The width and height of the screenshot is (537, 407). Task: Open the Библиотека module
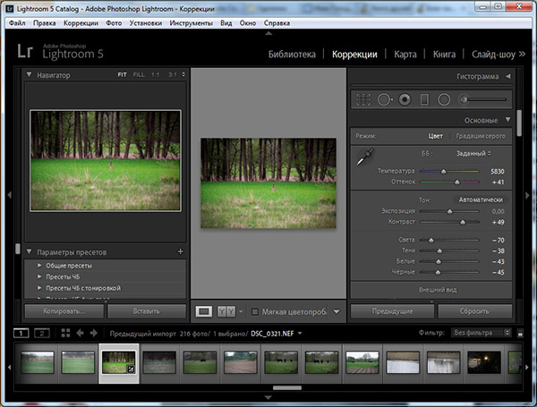click(293, 55)
